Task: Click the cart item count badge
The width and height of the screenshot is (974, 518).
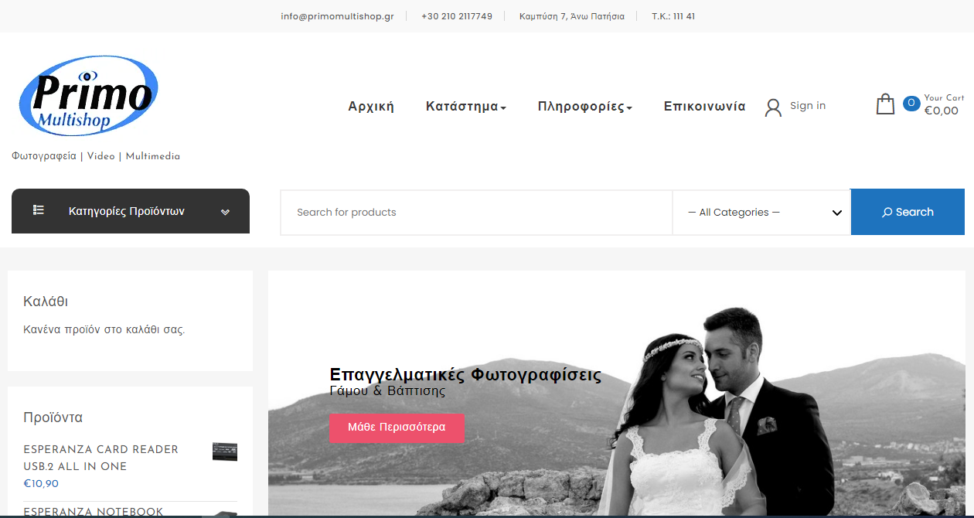Action: (x=911, y=103)
